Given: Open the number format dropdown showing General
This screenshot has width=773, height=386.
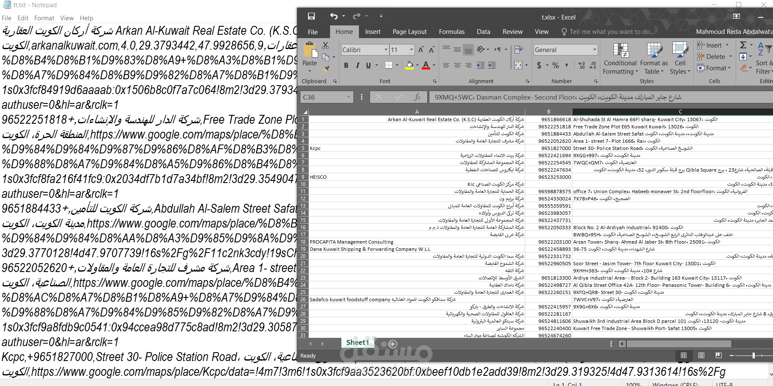Looking at the screenshot, I should 594,50.
